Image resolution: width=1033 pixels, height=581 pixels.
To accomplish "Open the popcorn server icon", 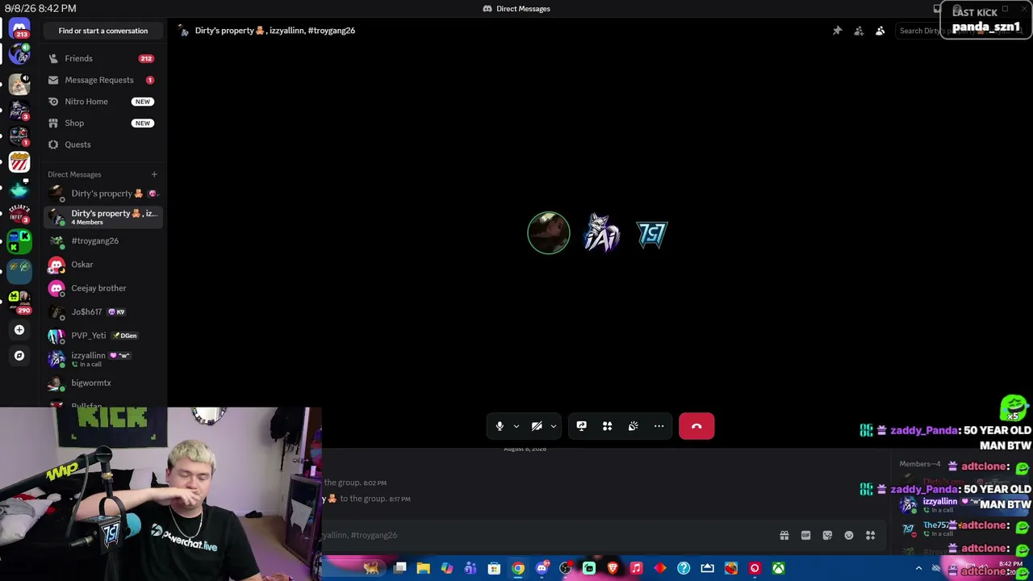I will (x=19, y=162).
